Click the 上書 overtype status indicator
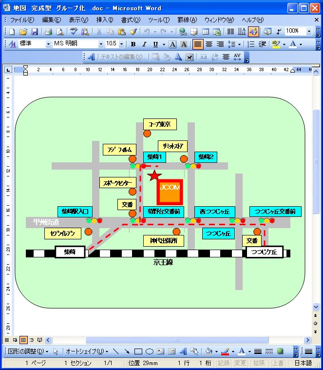The width and height of the screenshot is (323, 370). [x=278, y=363]
